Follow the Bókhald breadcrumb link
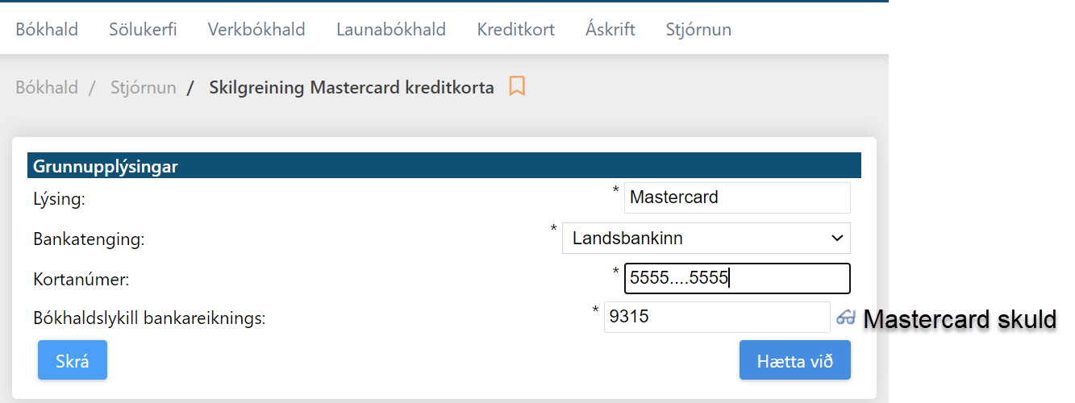The width and height of the screenshot is (1075, 403). (47, 87)
